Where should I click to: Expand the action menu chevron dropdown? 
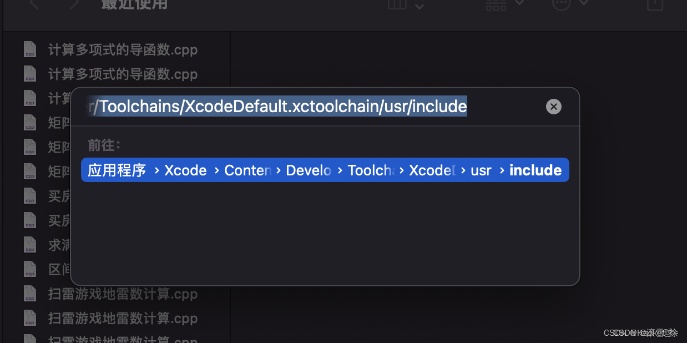click(x=584, y=3)
